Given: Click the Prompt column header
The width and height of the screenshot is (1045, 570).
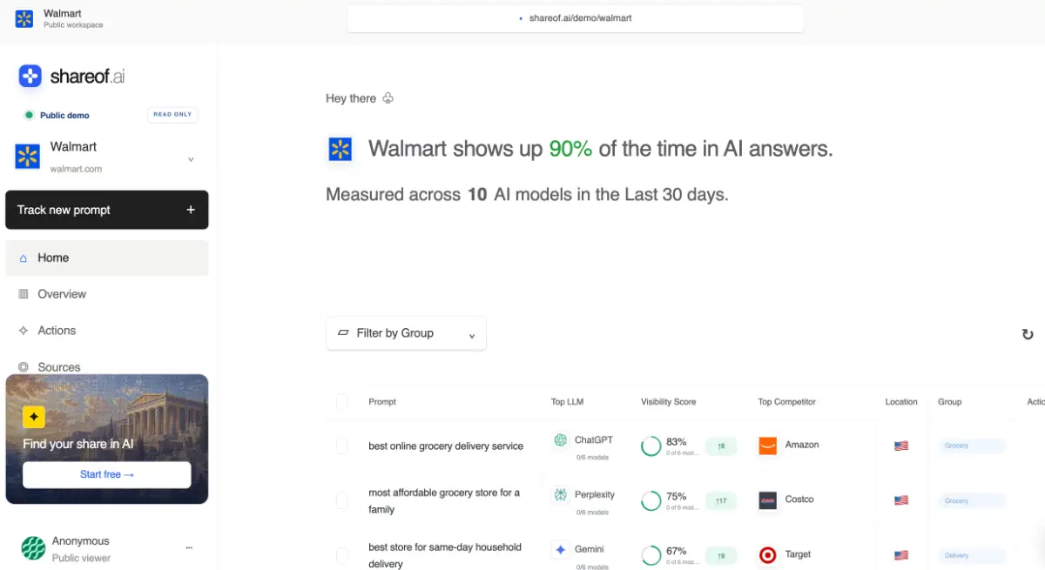Looking at the screenshot, I should pyautogui.click(x=382, y=402).
